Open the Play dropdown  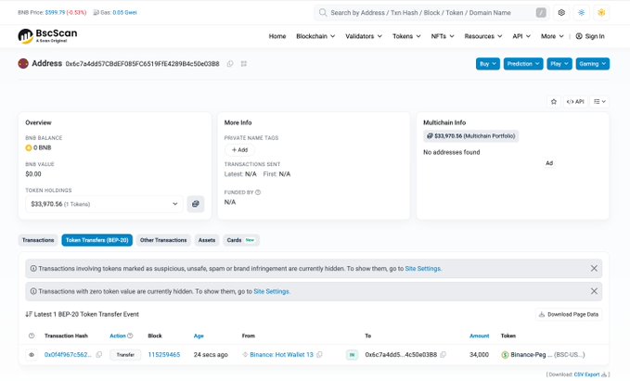tap(559, 64)
